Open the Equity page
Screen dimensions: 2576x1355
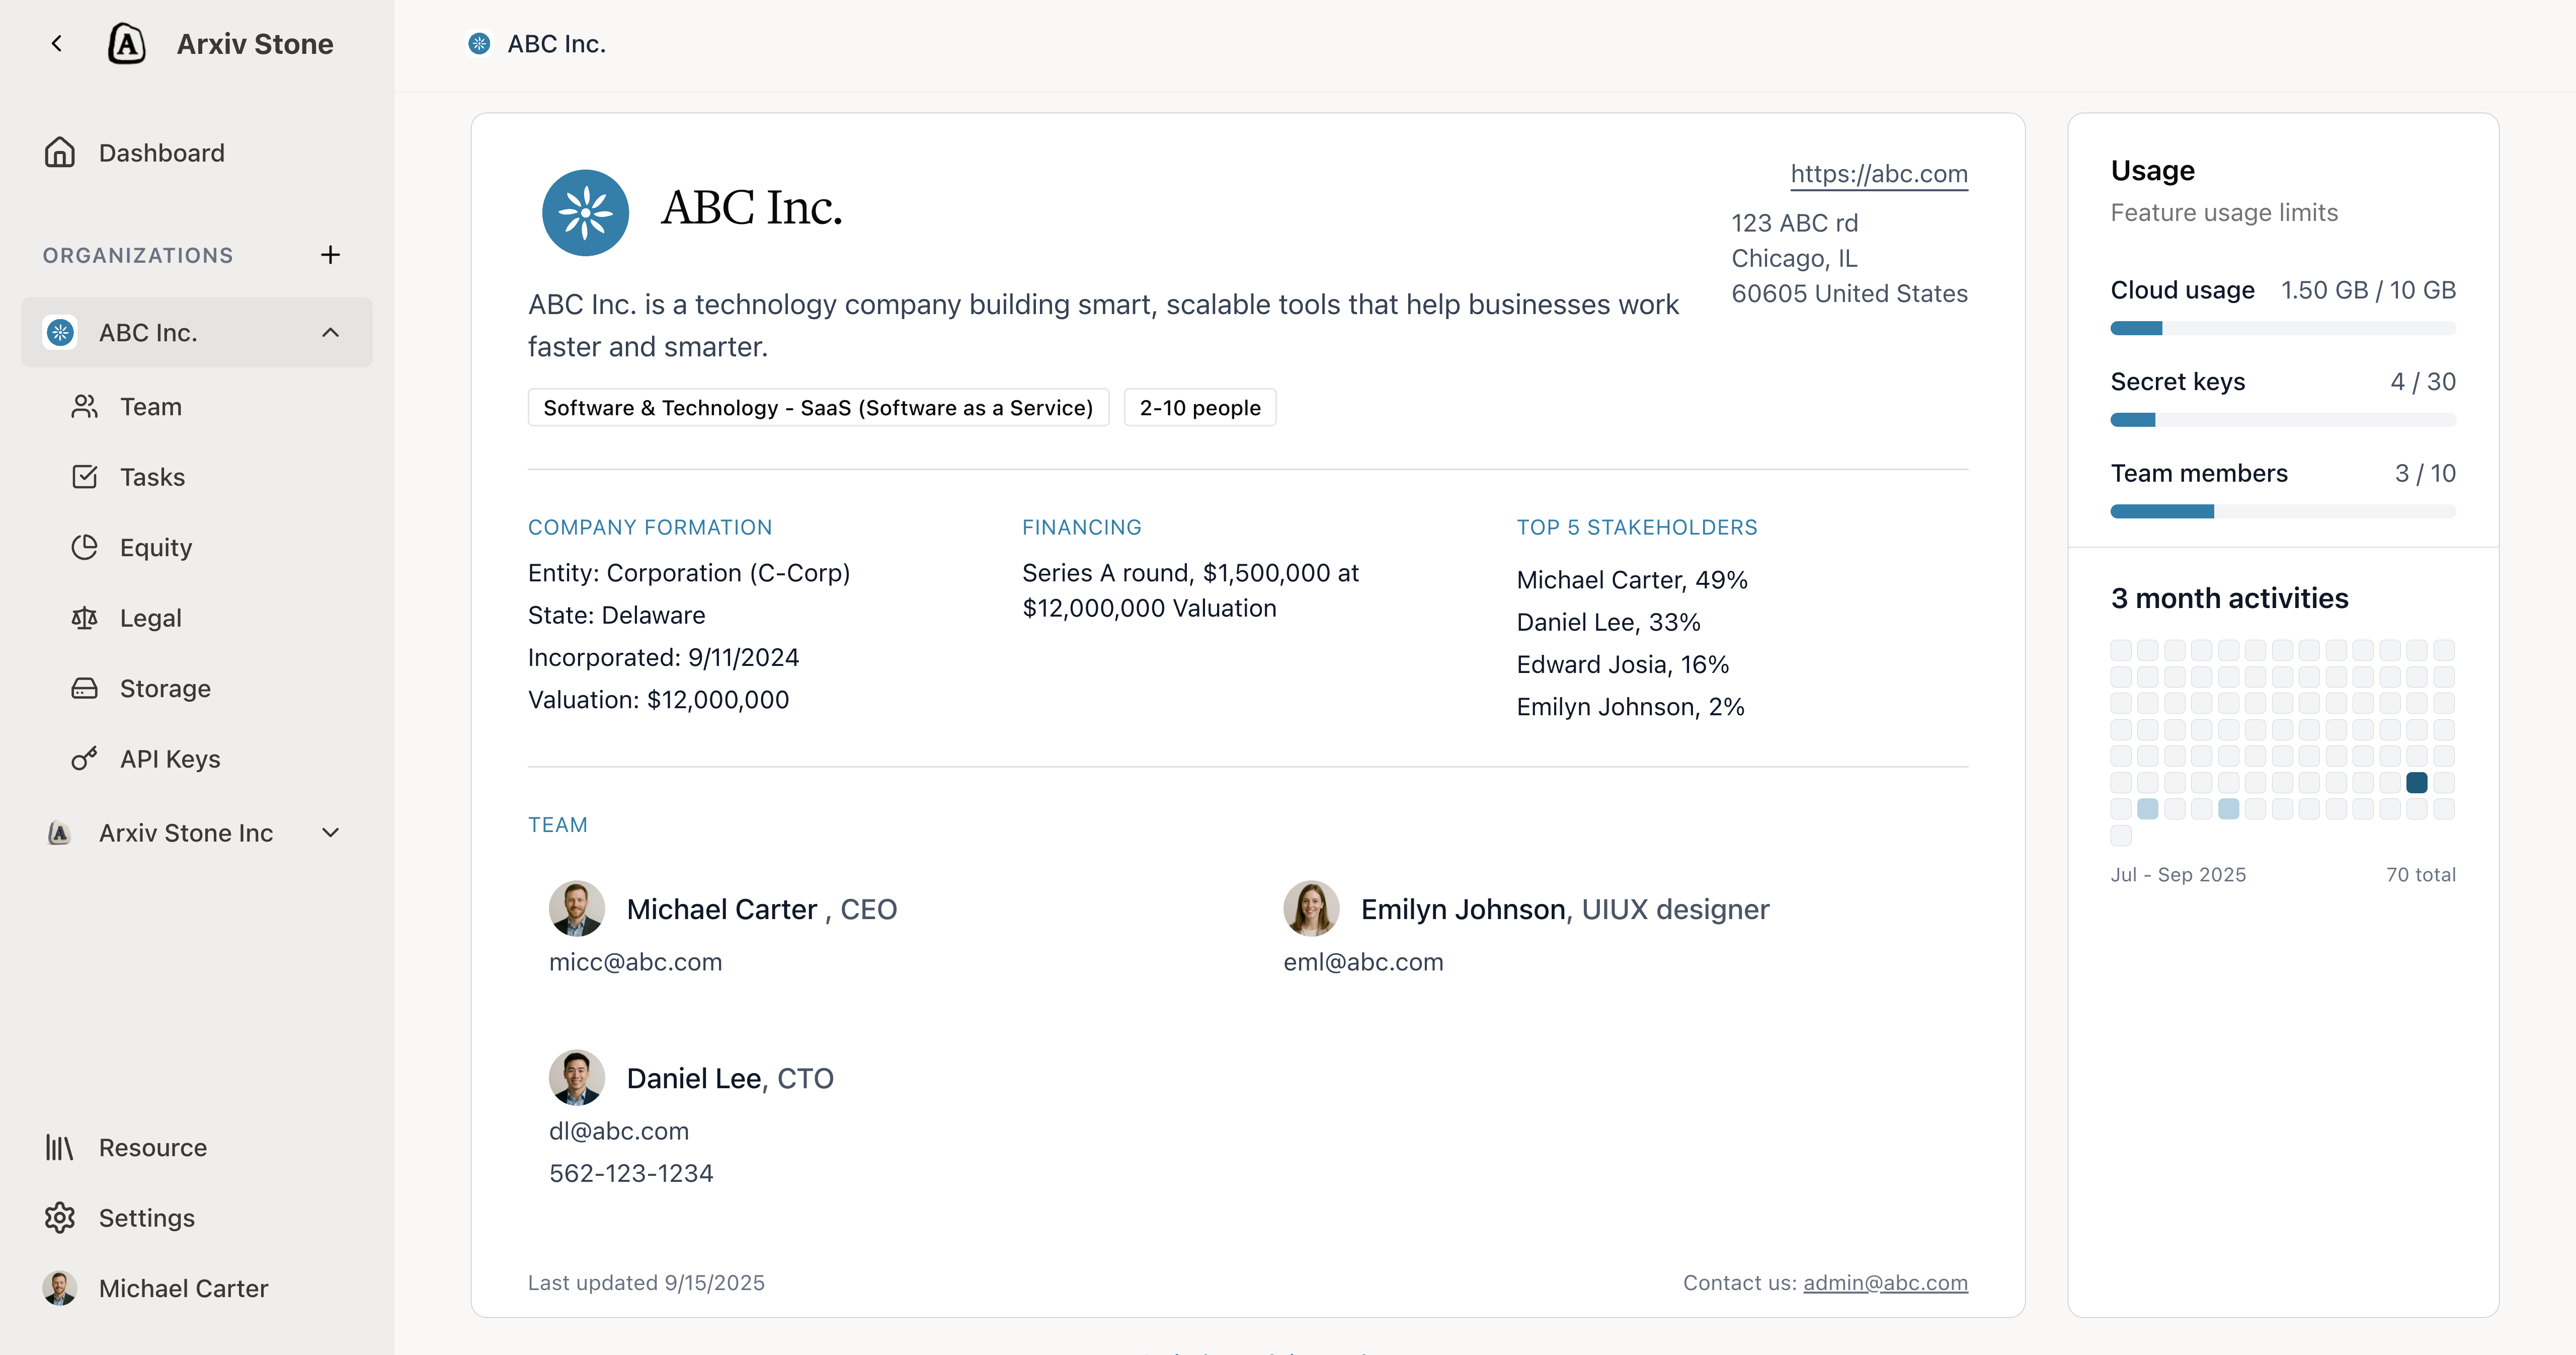(155, 548)
